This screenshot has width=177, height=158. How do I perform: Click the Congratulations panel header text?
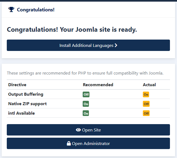coord(36,10)
